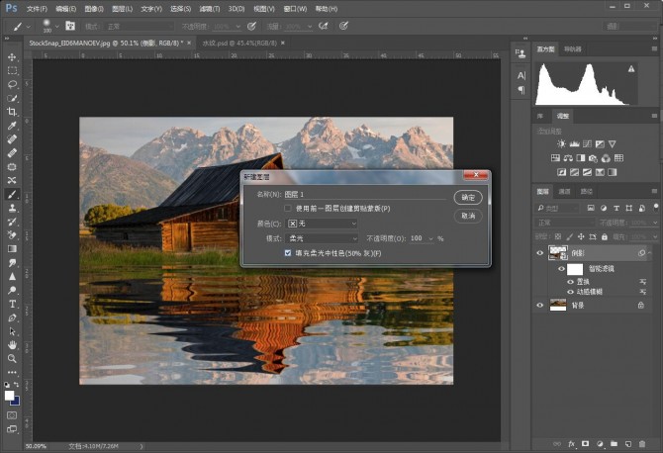Open the 颜色 dropdown in dialog

coord(321,224)
